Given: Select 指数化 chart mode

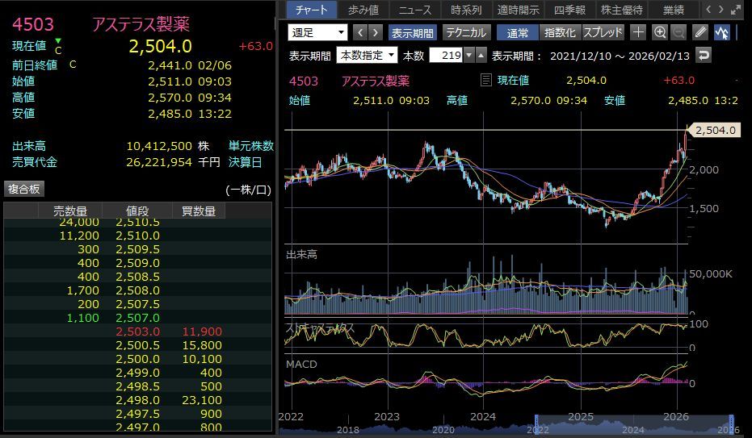Looking at the screenshot, I should pos(561,32).
